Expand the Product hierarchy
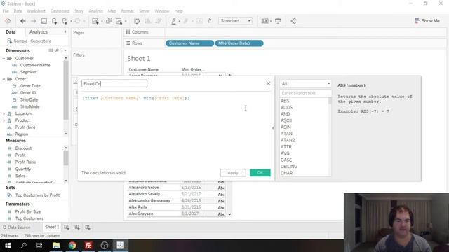 [x=4, y=120]
